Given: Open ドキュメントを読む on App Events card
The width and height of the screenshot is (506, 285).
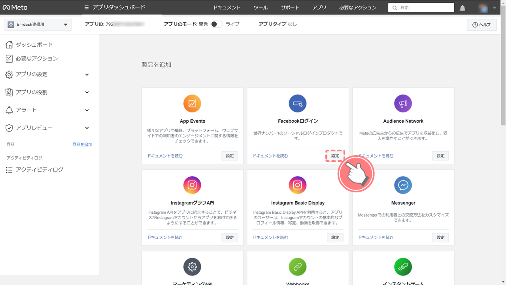Looking at the screenshot, I should 165,156.
